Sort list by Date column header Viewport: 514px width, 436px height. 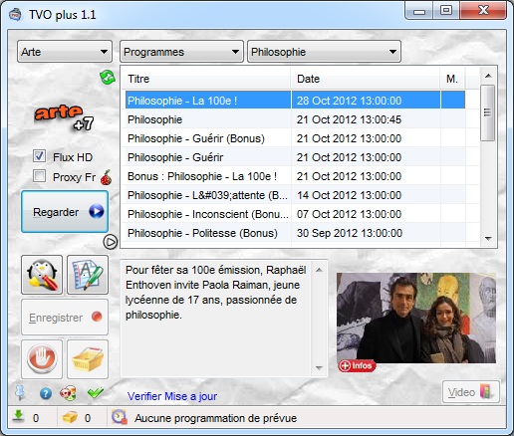366,79
